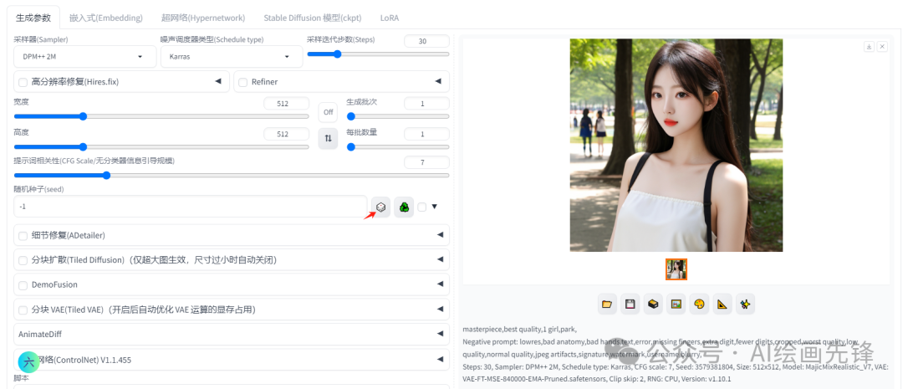Open the Schedule type dropdown showing Karras

(x=232, y=57)
